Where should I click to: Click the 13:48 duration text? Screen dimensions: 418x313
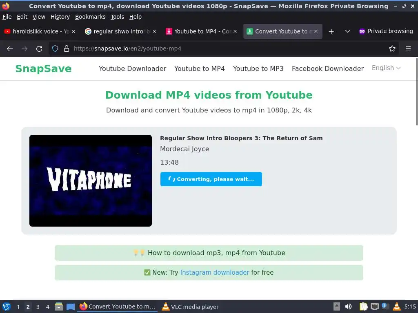(x=169, y=162)
